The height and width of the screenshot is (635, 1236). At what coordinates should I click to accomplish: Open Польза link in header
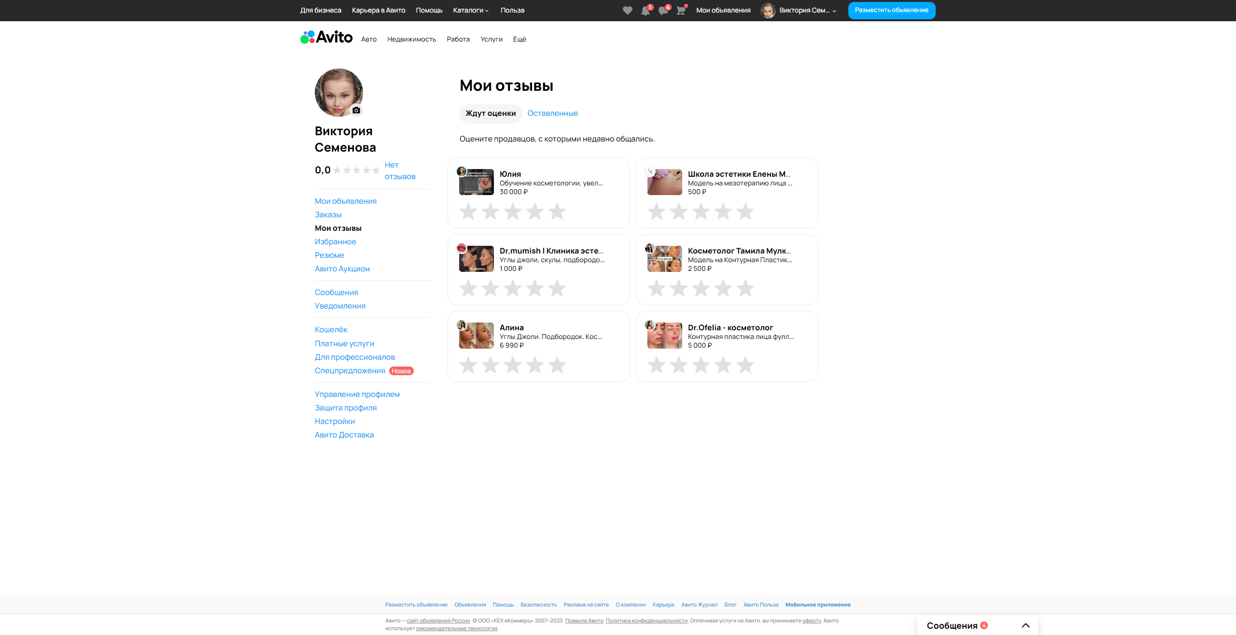point(512,10)
